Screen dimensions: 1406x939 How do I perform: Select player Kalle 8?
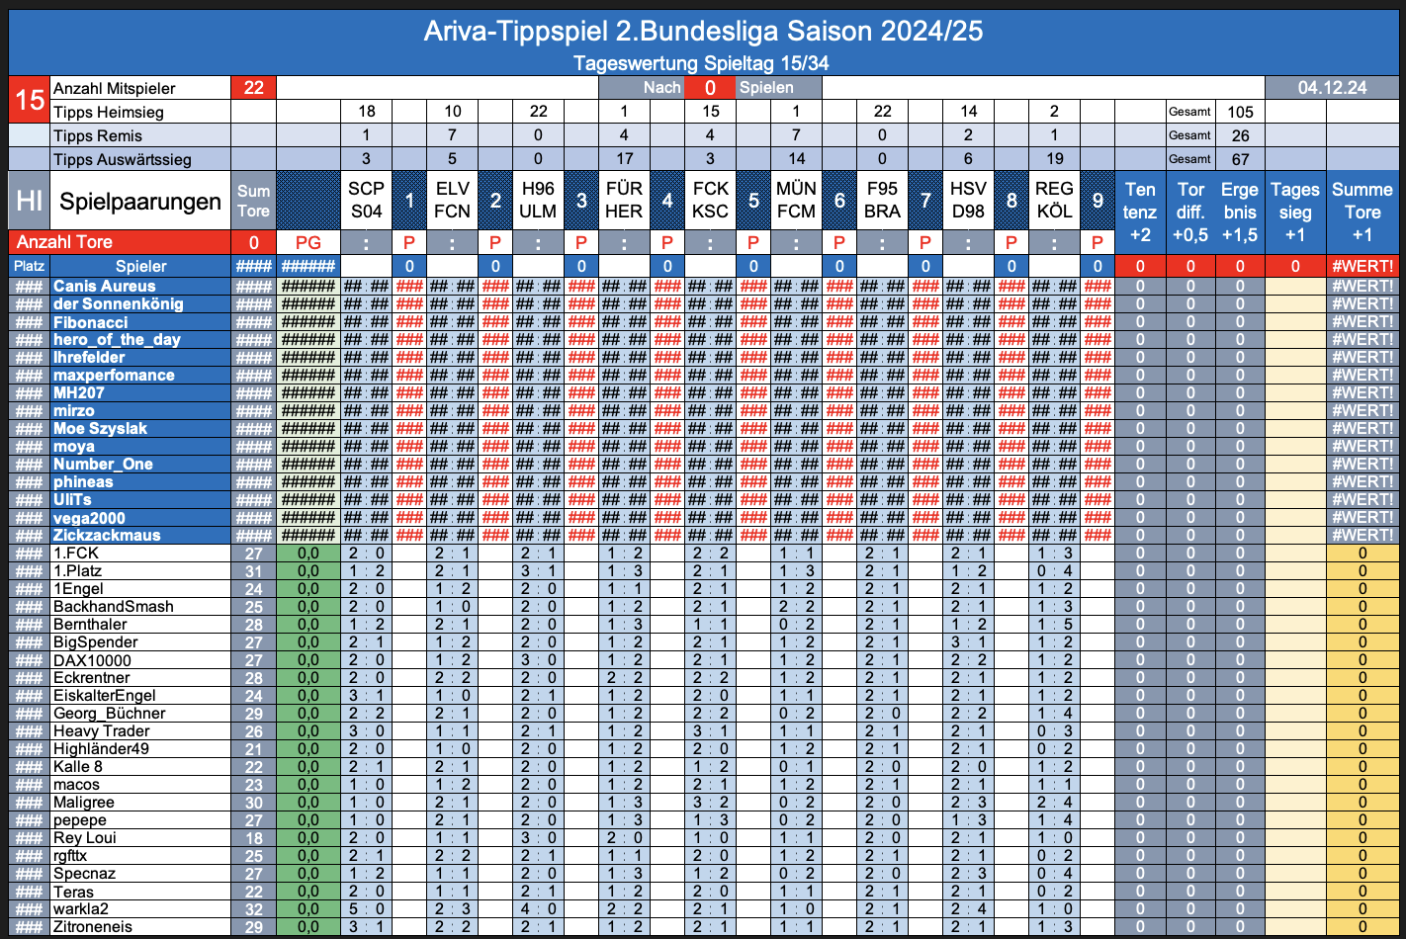coord(78,766)
